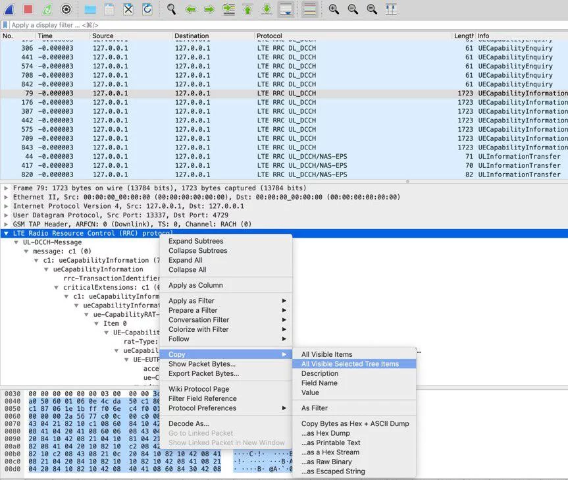
Task: Expand the Internet Protocol Version 4 row
Action: (7, 206)
